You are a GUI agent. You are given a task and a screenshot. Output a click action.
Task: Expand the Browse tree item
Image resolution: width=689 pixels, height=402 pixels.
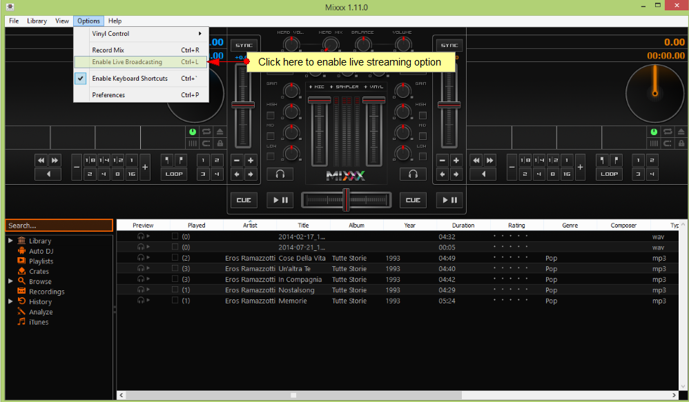10,281
